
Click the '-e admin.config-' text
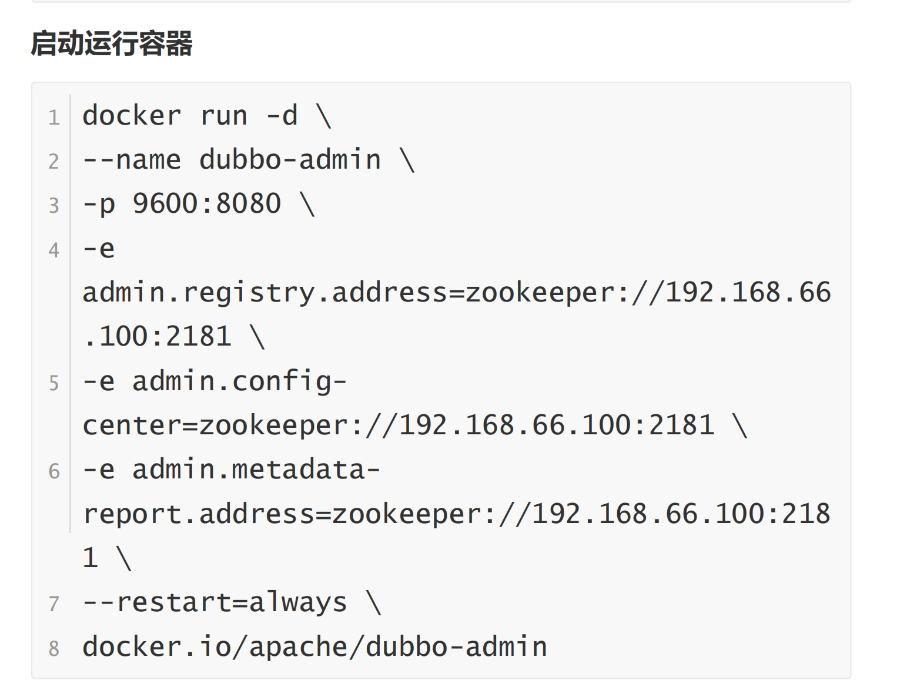(x=215, y=381)
